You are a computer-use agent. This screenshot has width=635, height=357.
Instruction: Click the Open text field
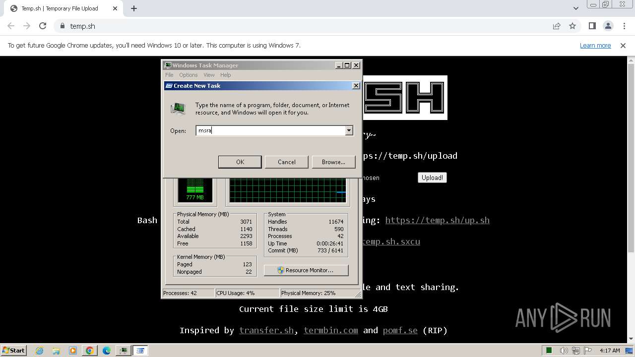pyautogui.click(x=270, y=130)
